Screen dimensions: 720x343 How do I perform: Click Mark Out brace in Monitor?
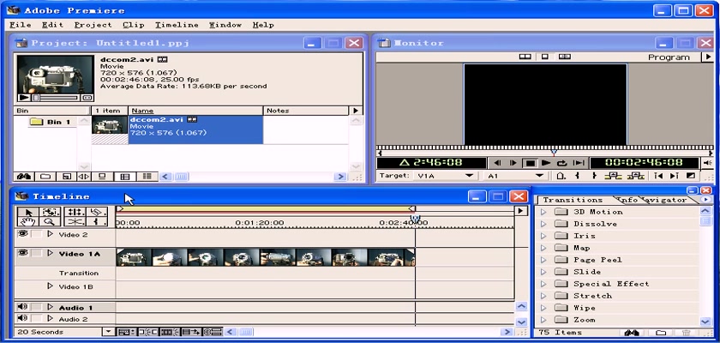click(594, 176)
